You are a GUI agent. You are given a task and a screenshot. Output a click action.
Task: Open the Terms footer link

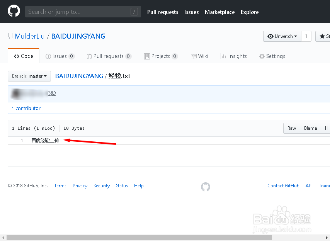(x=60, y=186)
